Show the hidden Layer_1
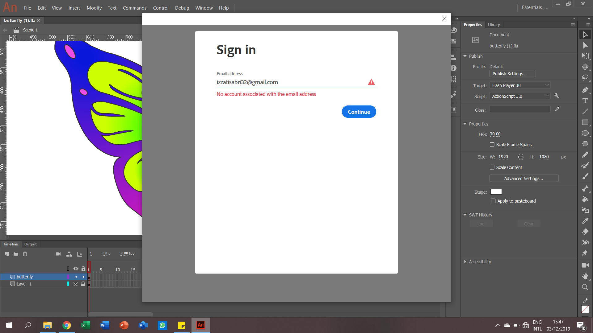This screenshot has height=333, width=593. pos(75,284)
